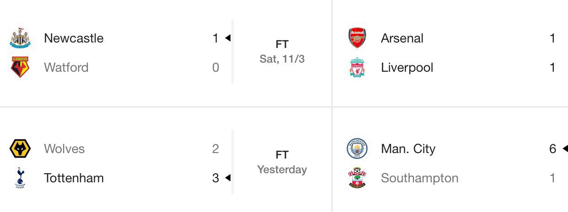The image size is (568, 212).
Task: Click the Arsenal club crest
Action: 357,38
